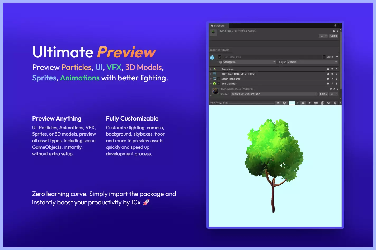Click the cube icon in preview toolbar
Image resolution: width=376 pixels, height=250 pixels.
click(x=285, y=103)
